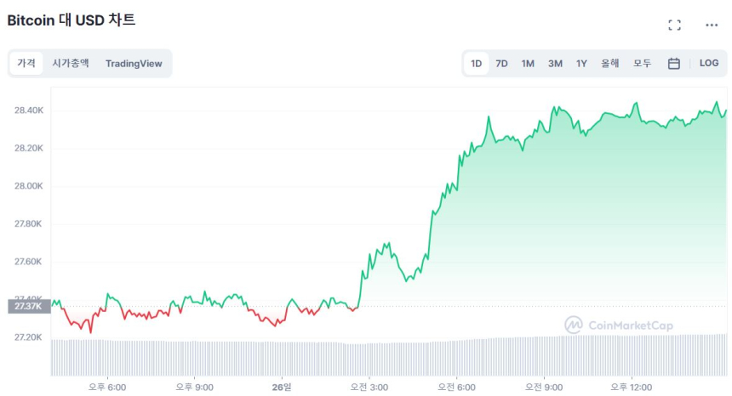The width and height of the screenshot is (732, 396).
Task: Open the calendar date range picker
Action: (x=673, y=63)
